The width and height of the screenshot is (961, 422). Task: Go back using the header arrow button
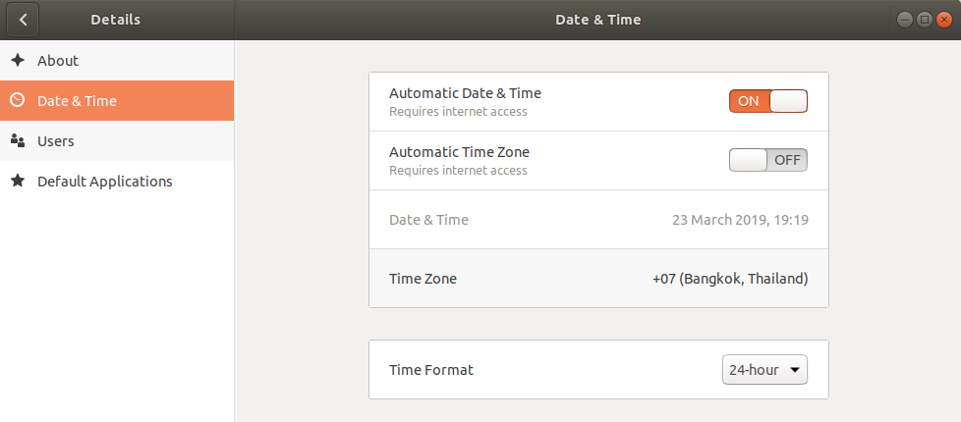pos(23,20)
